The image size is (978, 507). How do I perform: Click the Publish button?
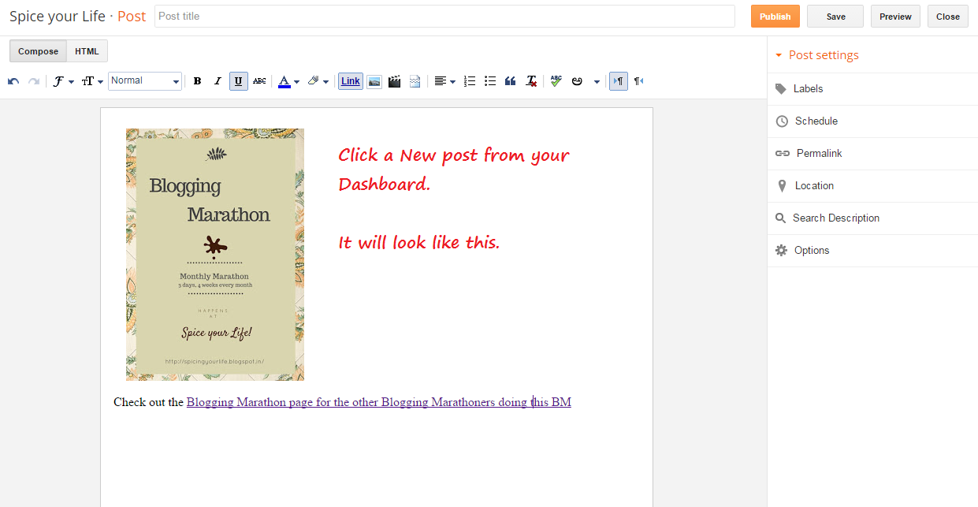[x=775, y=17]
